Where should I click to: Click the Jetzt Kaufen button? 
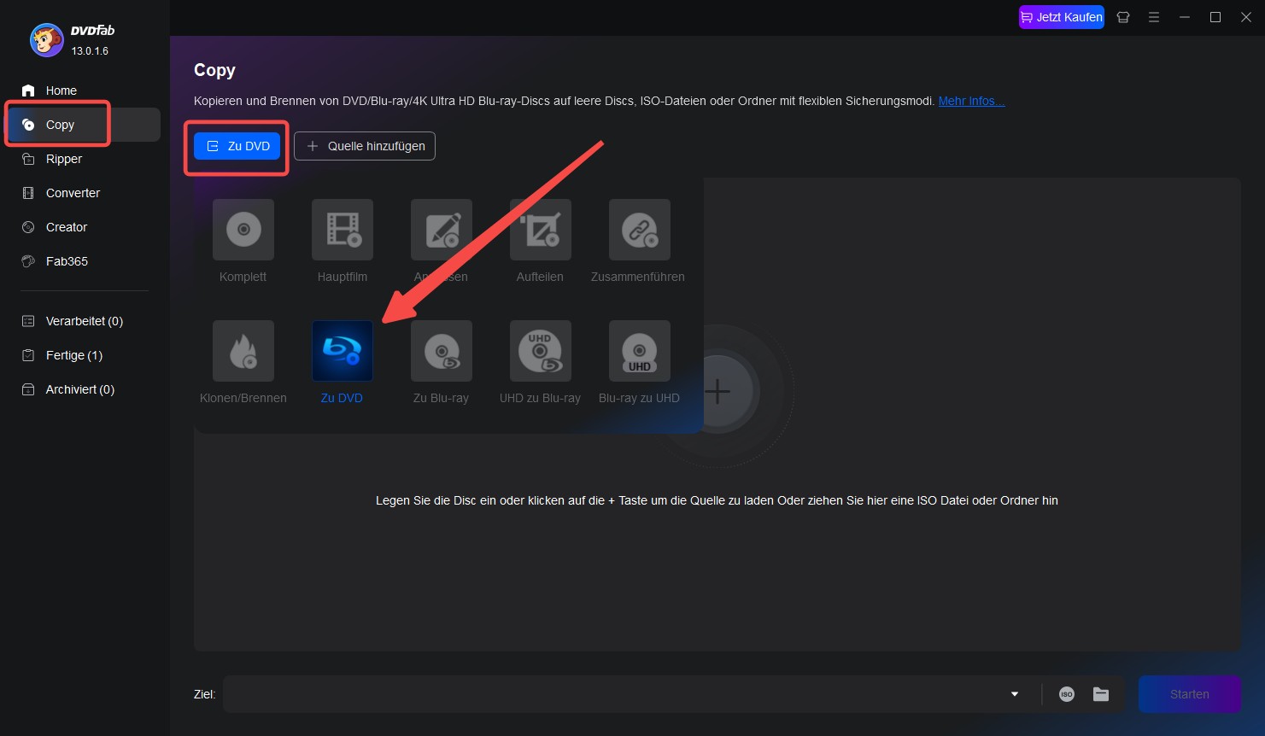1062,17
